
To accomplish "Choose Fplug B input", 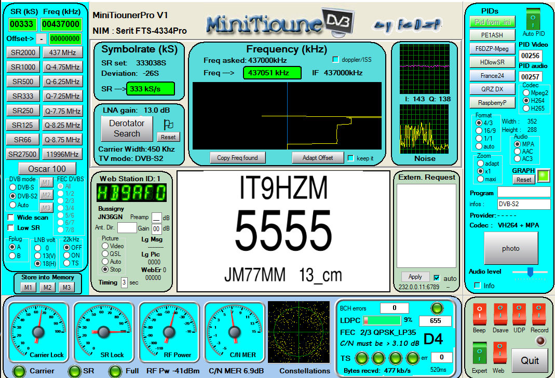I will tap(12, 255).
